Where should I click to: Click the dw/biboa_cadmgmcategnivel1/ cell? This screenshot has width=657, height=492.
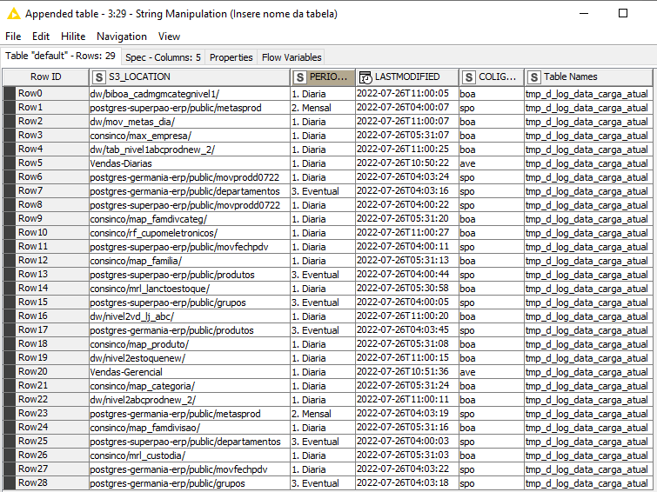190,94
